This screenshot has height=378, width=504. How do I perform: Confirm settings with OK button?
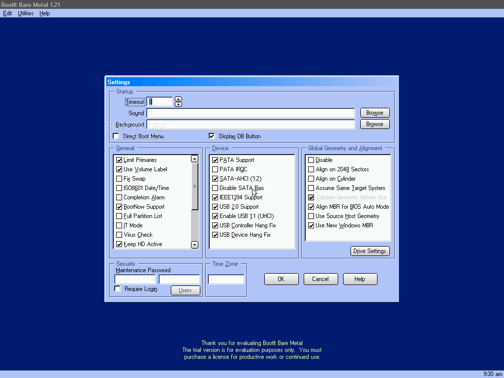[281, 279]
